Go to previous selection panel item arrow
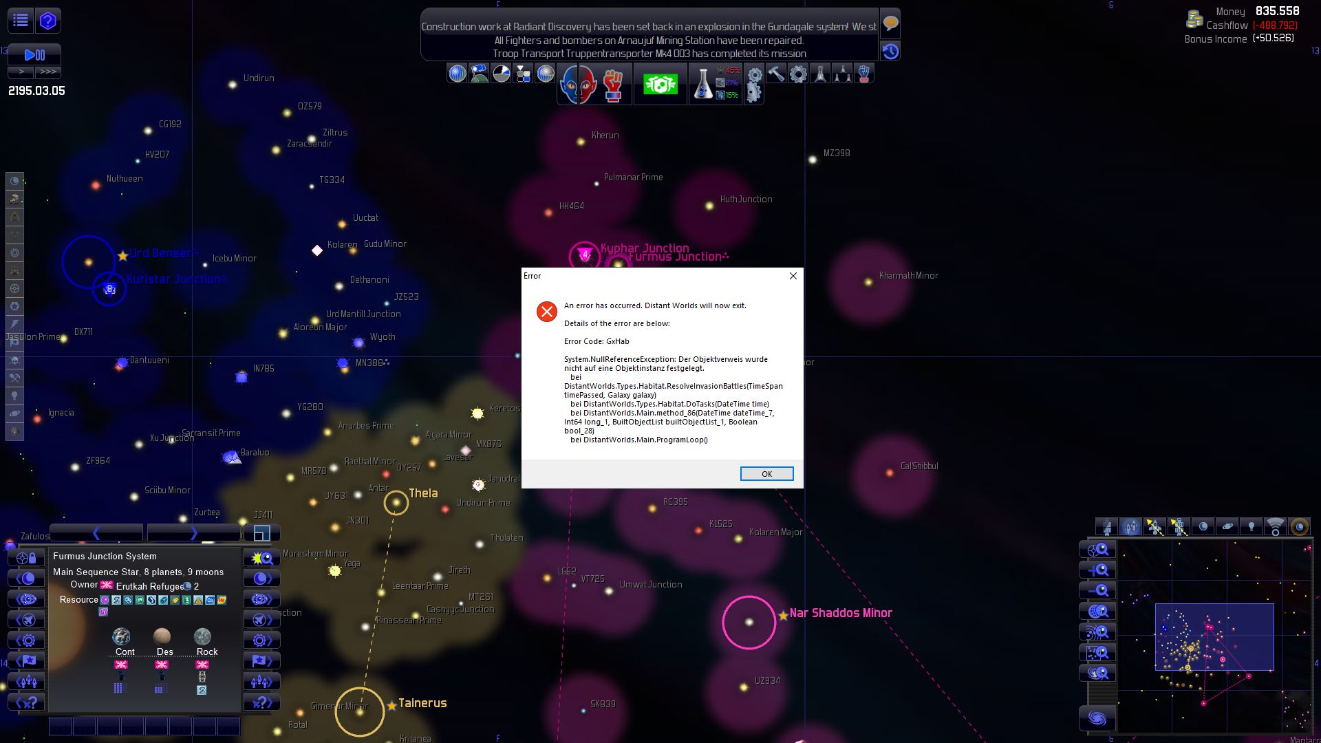Viewport: 1321px width, 743px height. tap(96, 533)
